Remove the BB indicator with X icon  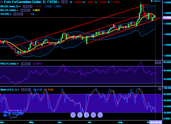pos(31,6)
